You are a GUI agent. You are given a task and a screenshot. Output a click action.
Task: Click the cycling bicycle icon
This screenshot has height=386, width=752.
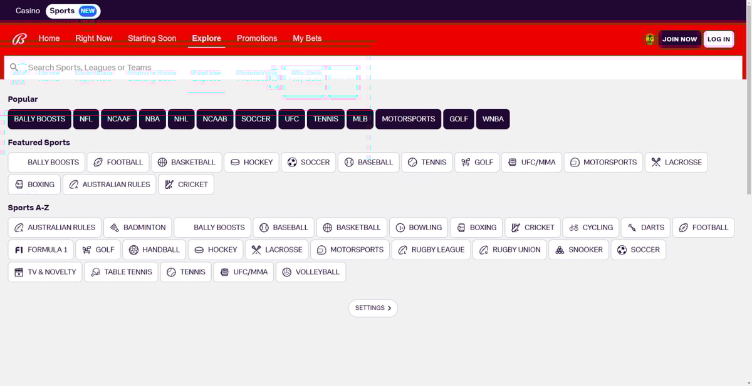(x=574, y=228)
